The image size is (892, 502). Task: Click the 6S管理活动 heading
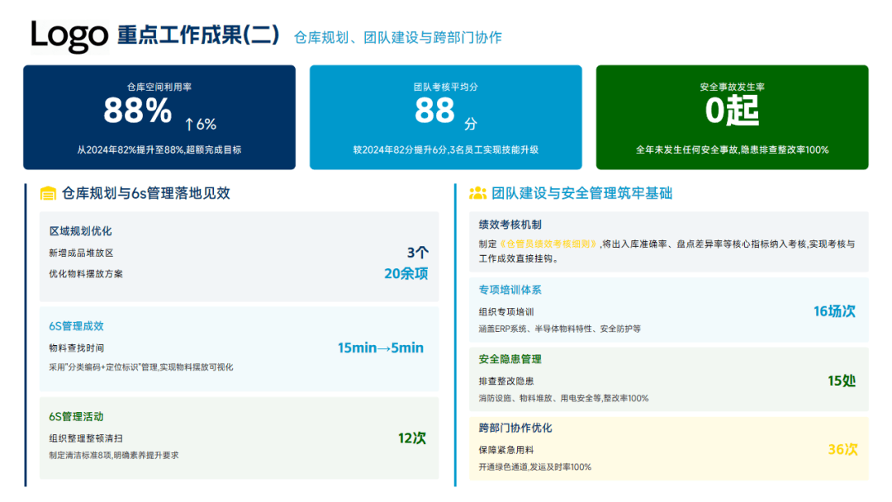click(x=76, y=416)
